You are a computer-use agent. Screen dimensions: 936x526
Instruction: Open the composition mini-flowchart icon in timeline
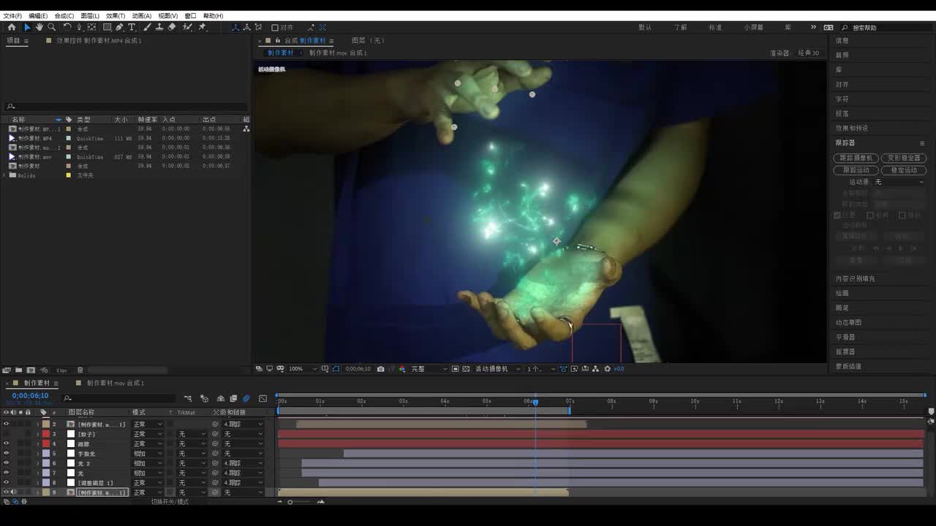pos(188,398)
